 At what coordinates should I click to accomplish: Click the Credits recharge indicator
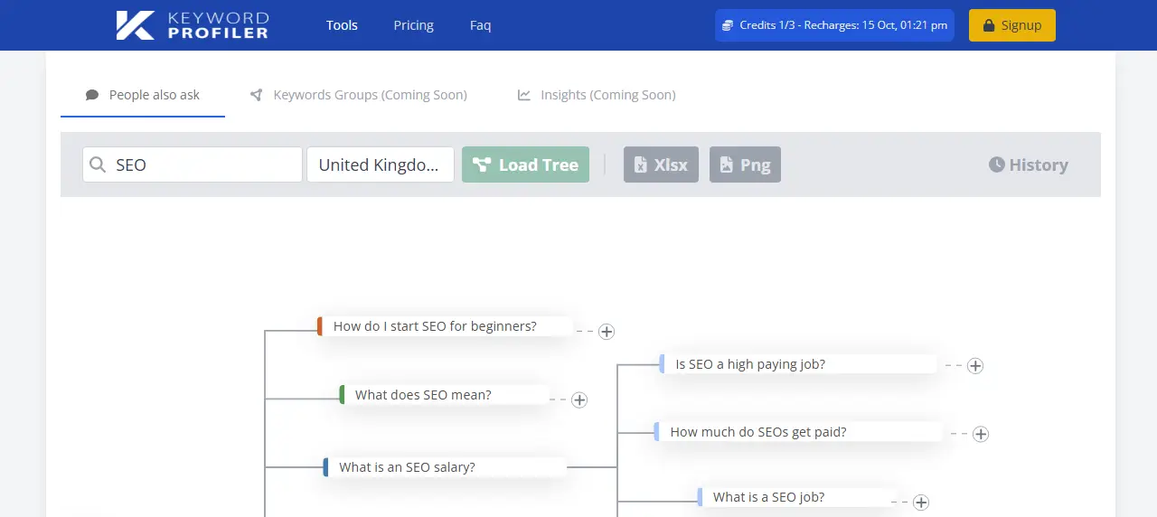[834, 25]
